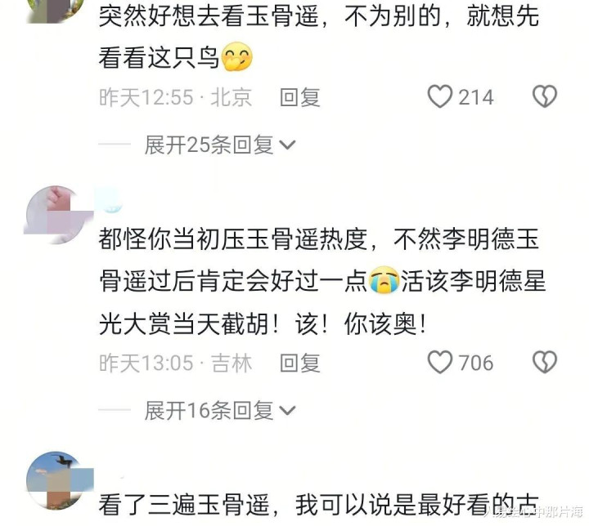
Task: Click the crying emoji in second comment
Action: pos(384,280)
